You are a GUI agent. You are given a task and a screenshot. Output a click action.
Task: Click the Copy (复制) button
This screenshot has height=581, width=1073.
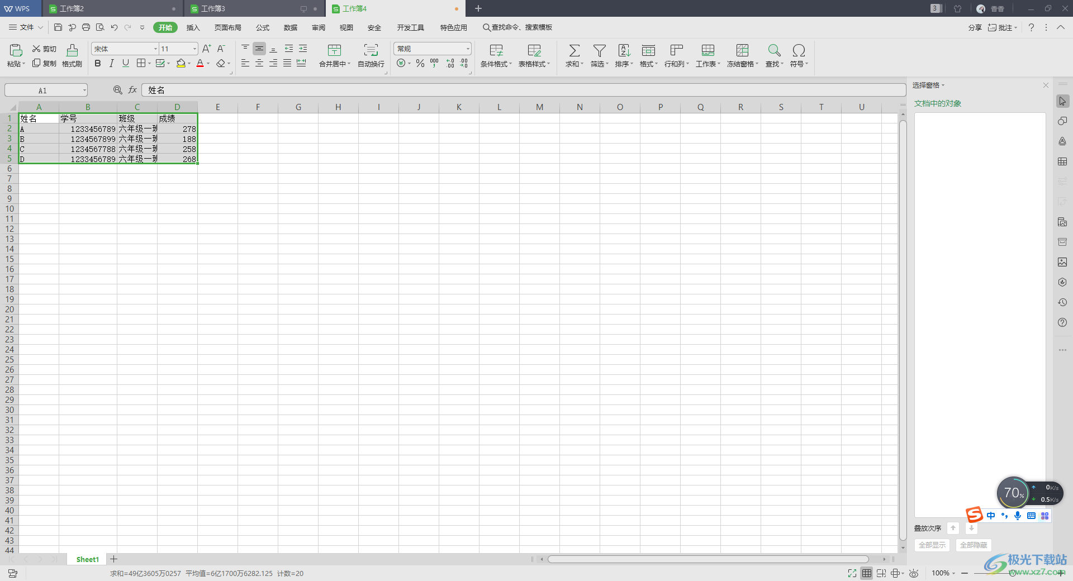pos(44,63)
